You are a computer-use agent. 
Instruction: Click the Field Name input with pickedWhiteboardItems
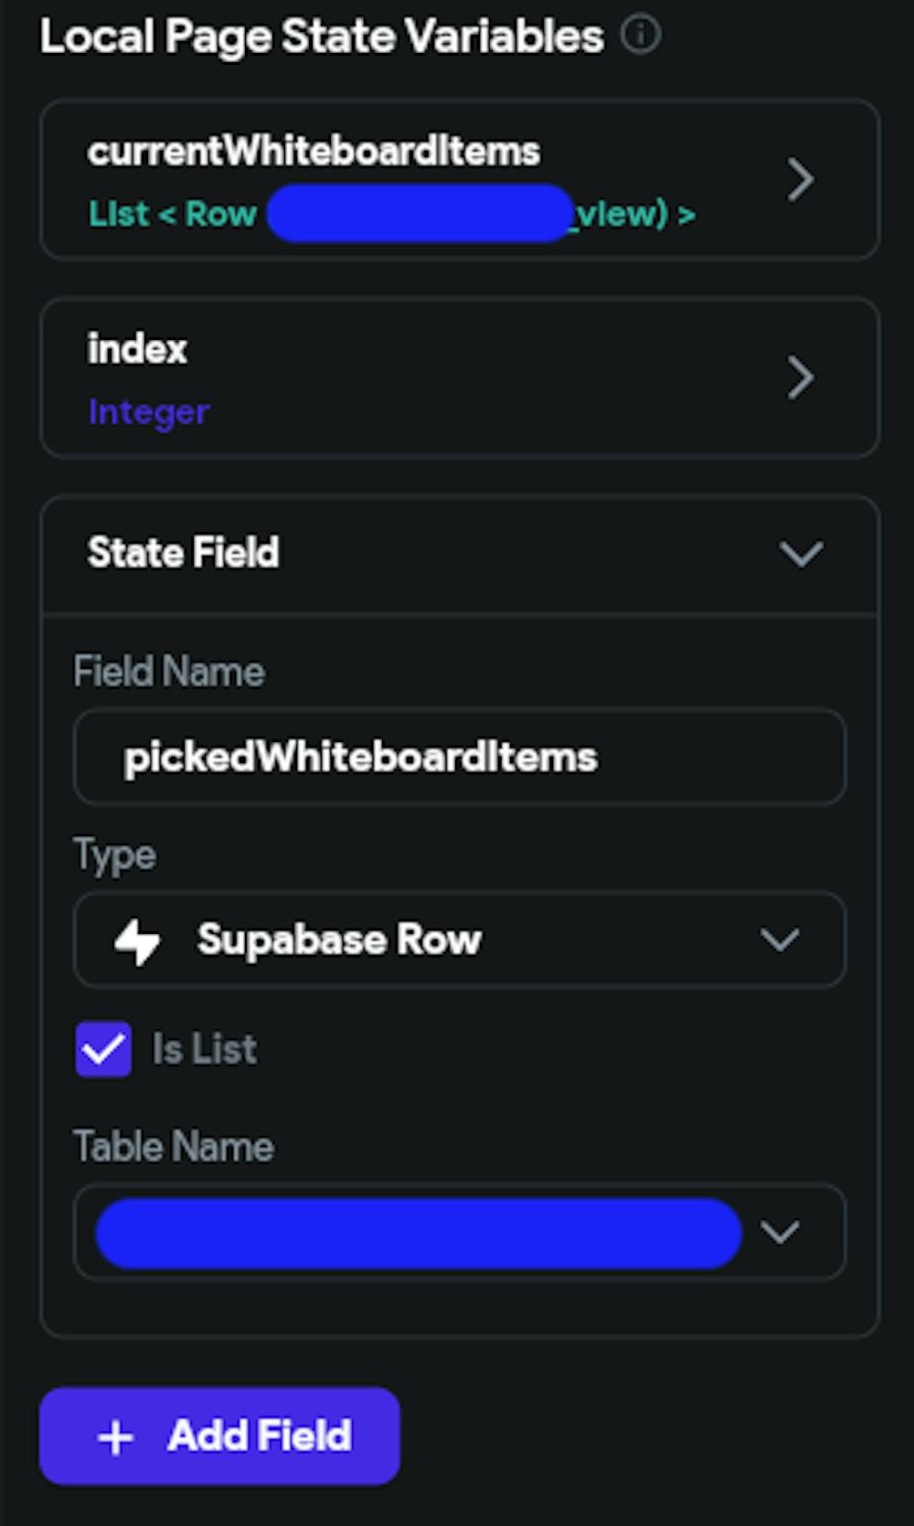[x=459, y=758]
